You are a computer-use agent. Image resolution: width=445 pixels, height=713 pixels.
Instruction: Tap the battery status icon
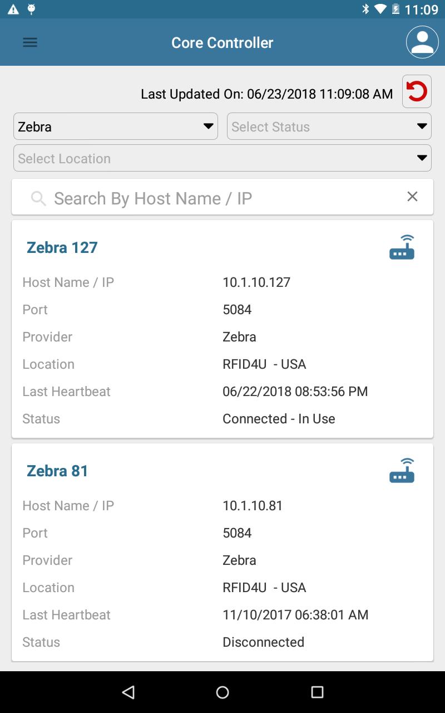point(396,9)
